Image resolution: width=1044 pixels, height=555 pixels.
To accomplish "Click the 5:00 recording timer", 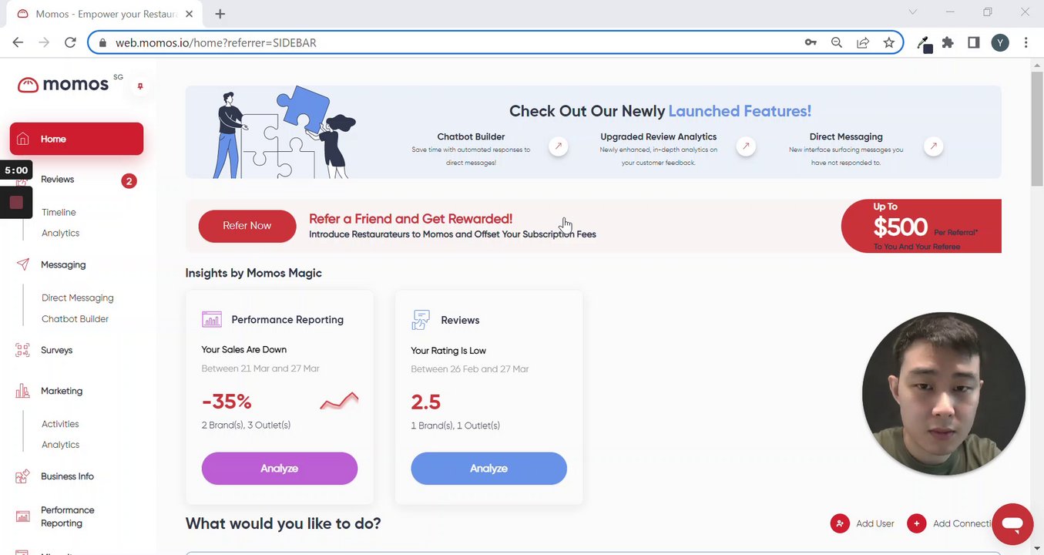I will click(x=16, y=170).
